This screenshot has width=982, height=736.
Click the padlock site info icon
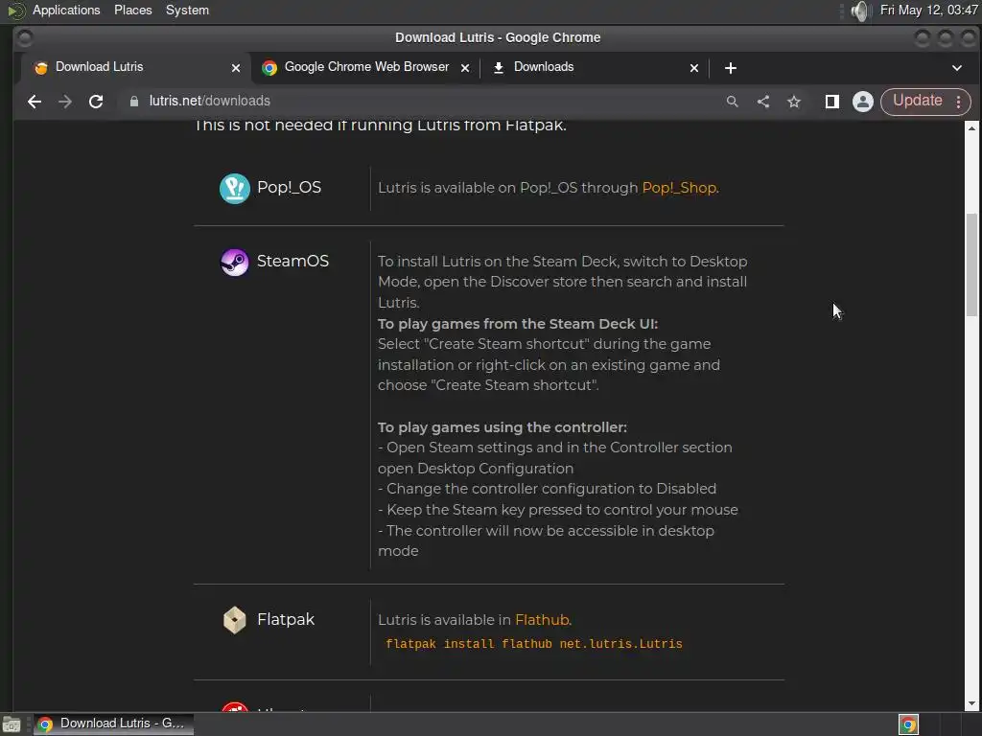click(x=134, y=102)
